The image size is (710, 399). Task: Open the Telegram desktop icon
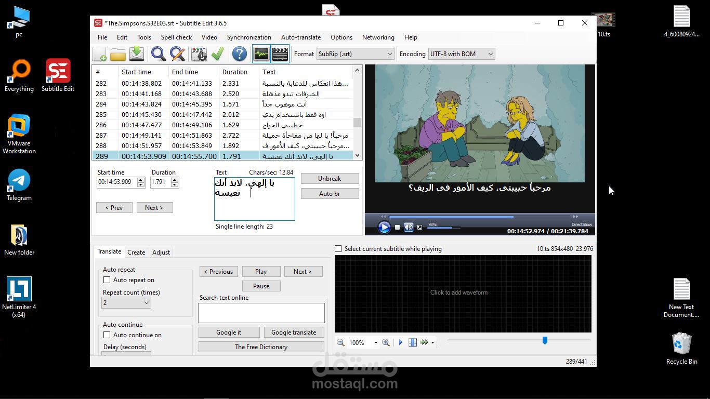coord(19,184)
